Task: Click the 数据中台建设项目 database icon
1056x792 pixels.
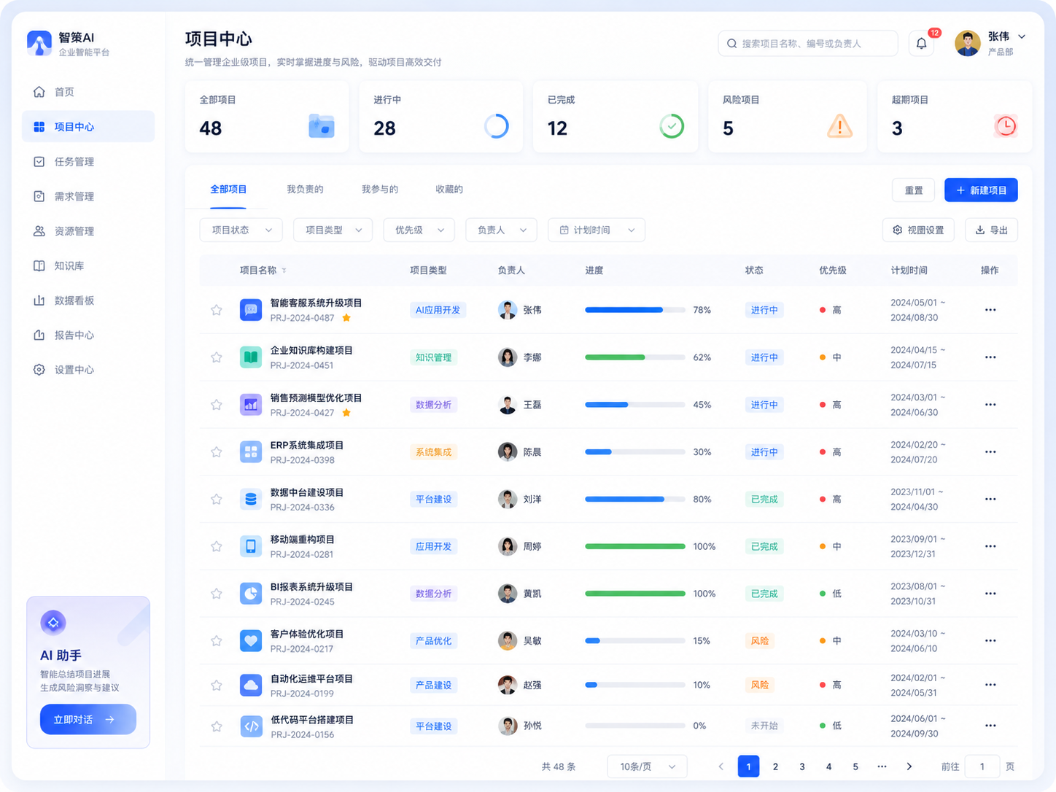Action: coord(251,500)
